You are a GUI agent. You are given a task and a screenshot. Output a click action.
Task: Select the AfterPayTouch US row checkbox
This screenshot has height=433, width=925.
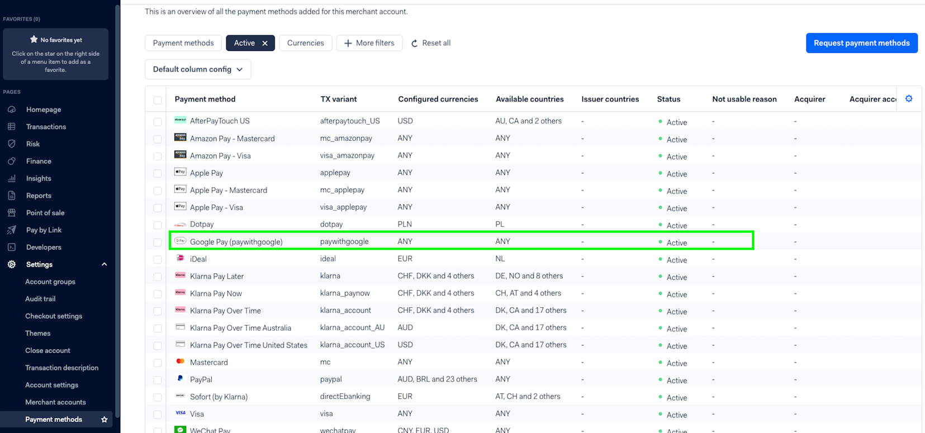coord(158,122)
